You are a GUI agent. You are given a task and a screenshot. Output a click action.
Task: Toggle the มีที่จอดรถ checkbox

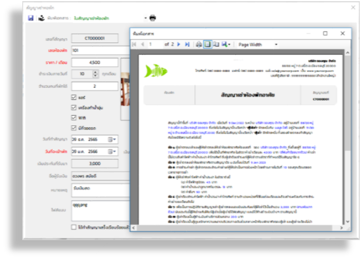click(74, 128)
